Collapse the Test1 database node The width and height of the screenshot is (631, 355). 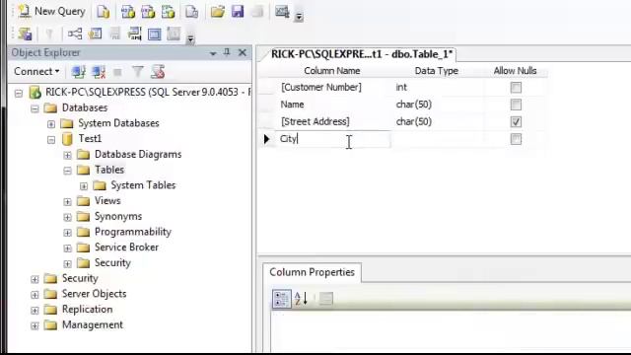pyautogui.click(x=51, y=140)
